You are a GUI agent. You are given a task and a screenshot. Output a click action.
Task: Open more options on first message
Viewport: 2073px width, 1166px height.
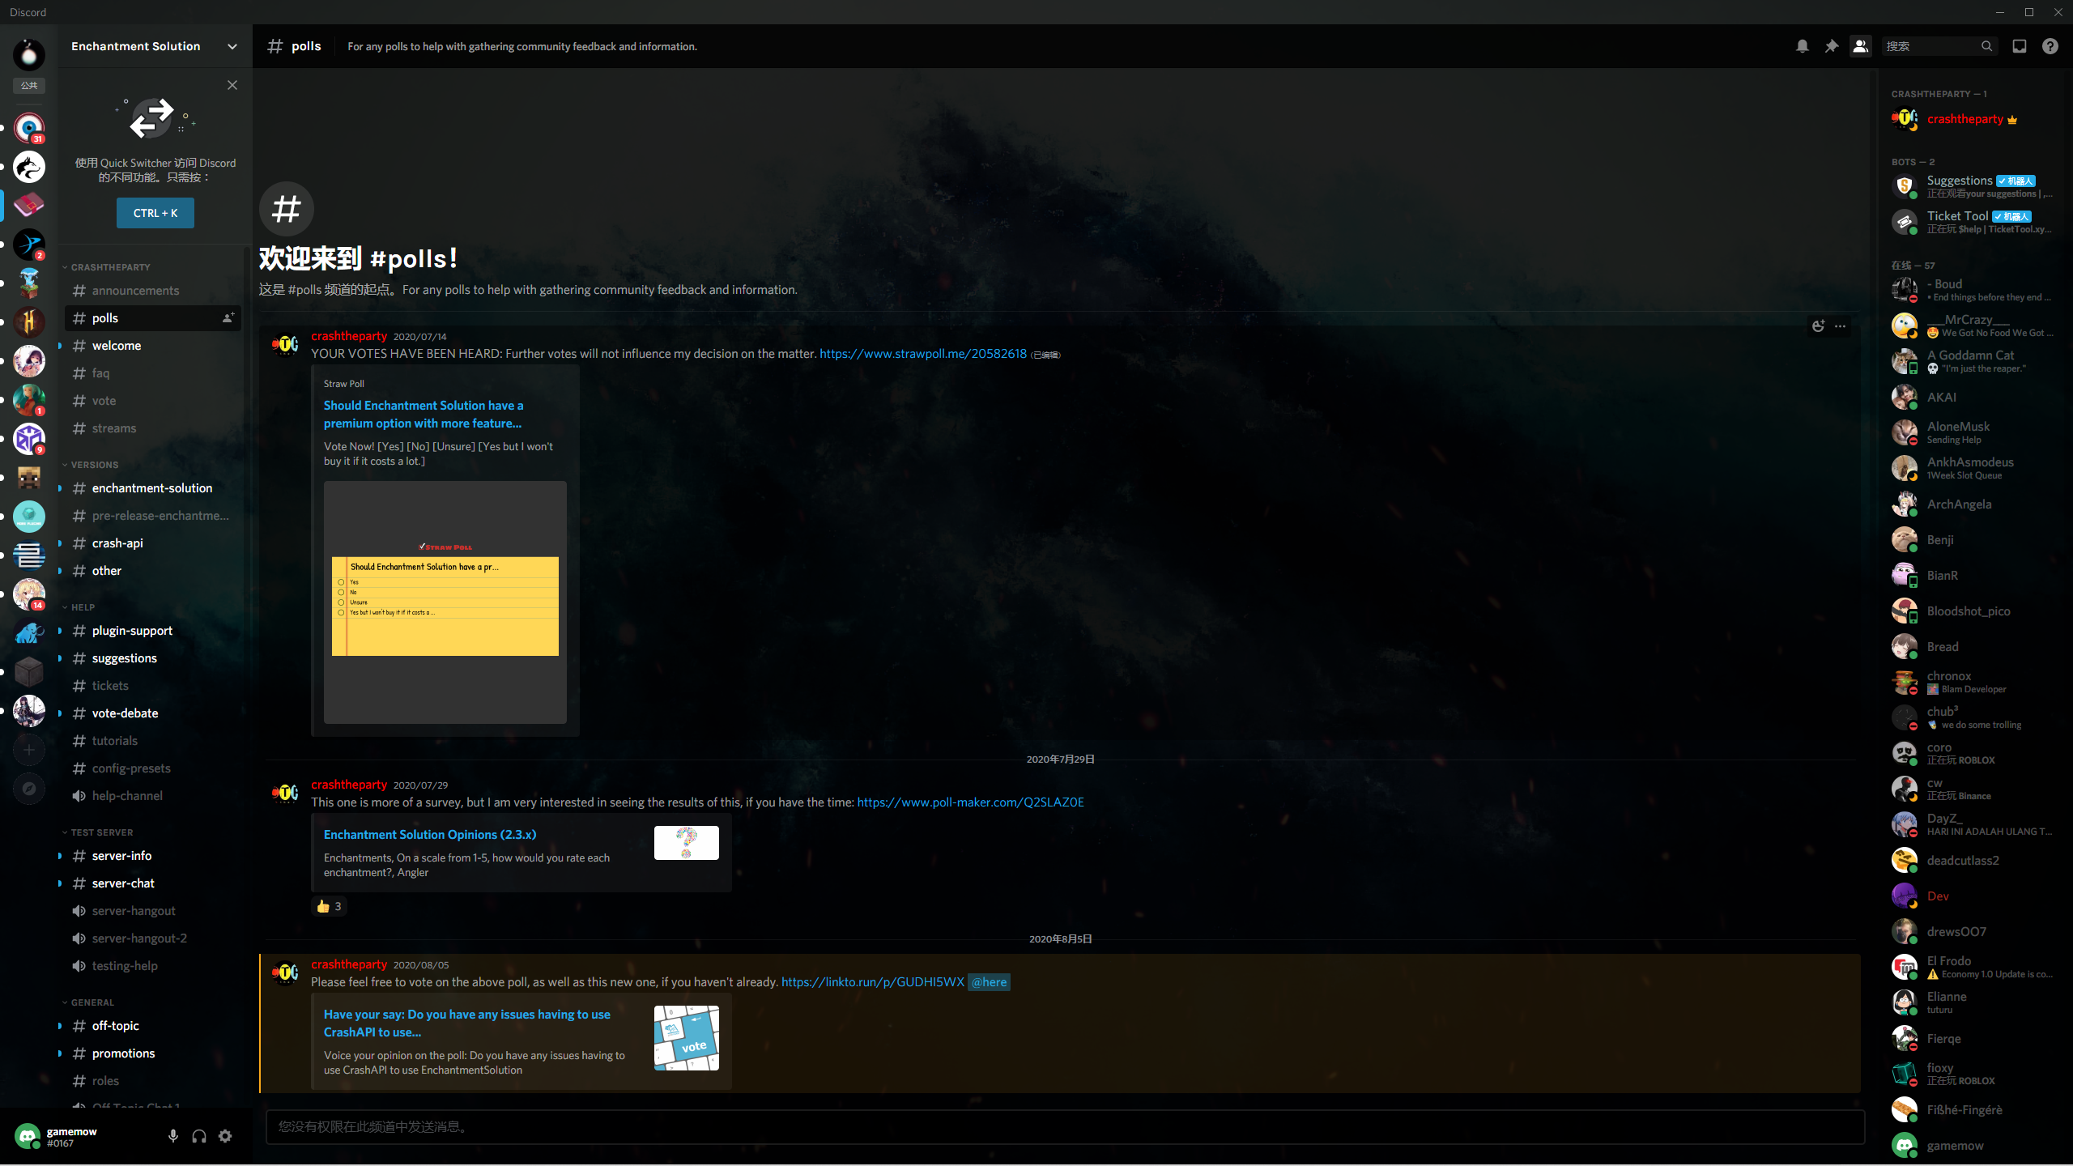1841,326
